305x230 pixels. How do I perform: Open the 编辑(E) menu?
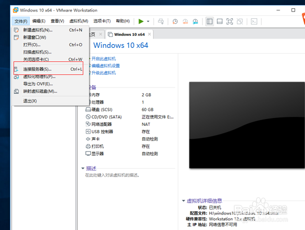click(x=39, y=21)
